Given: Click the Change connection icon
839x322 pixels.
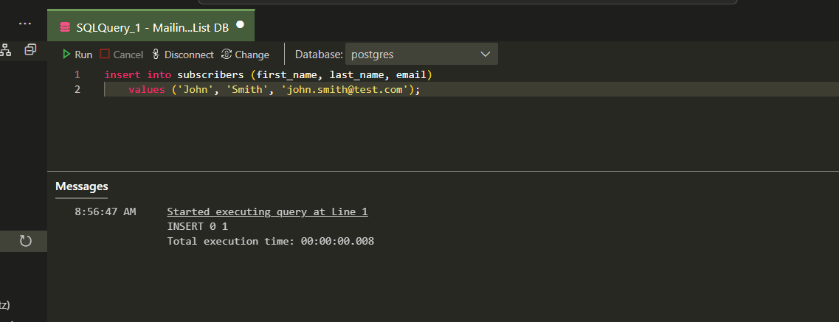Looking at the screenshot, I should (x=227, y=55).
